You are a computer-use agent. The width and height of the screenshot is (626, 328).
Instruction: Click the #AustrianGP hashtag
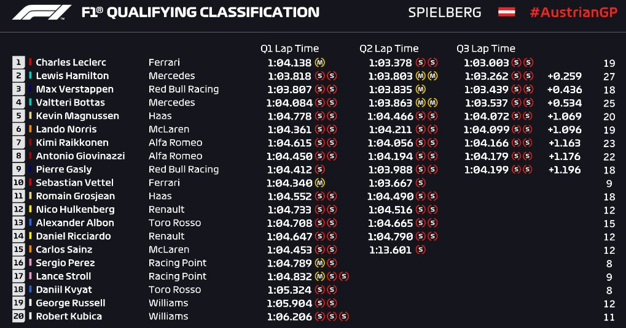[574, 12]
